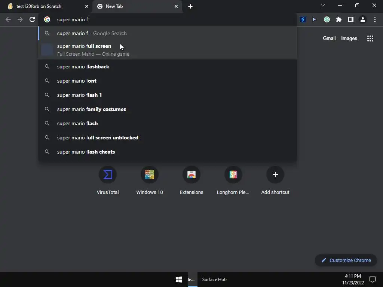This screenshot has height=287, width=383.
Task: Click the Add shortcut plus tile
Action: pyautogui.click(x=275, y=180)
